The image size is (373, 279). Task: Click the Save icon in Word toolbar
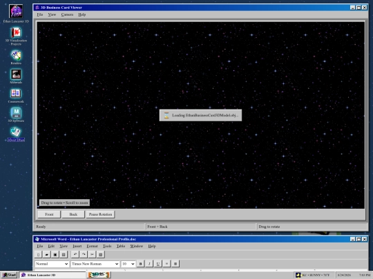[x=55, y=255]
